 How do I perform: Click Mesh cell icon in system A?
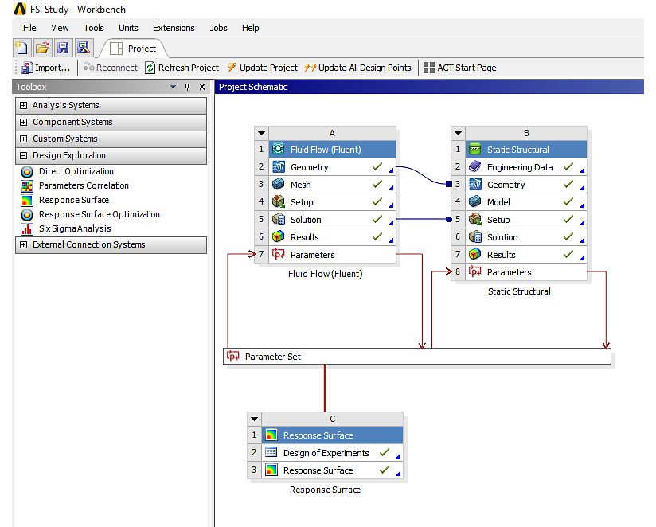coord(278,185)
